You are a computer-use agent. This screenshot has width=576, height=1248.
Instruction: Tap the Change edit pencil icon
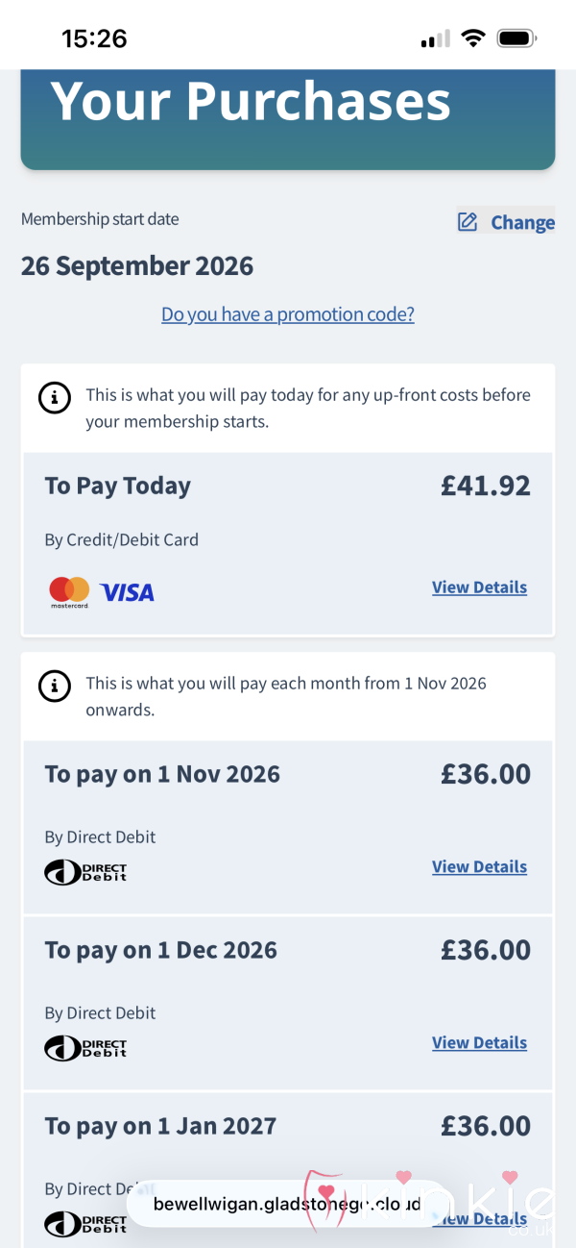click(x=468, y=222)
